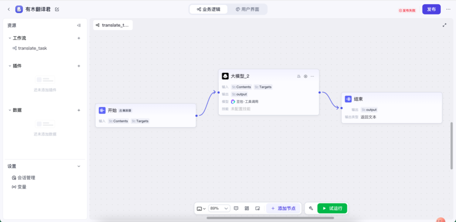This screenshot has width=456, height=222.
Task: Click the auto-layout grid icon
Action: point(247,209)
